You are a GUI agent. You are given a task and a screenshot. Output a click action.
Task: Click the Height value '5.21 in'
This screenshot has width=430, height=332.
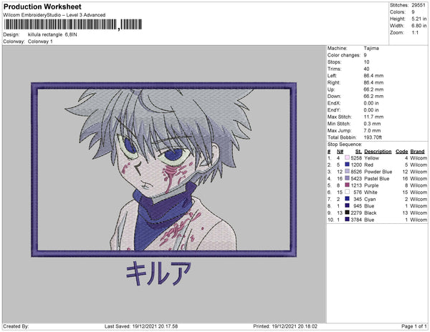(x=419, y=19)
